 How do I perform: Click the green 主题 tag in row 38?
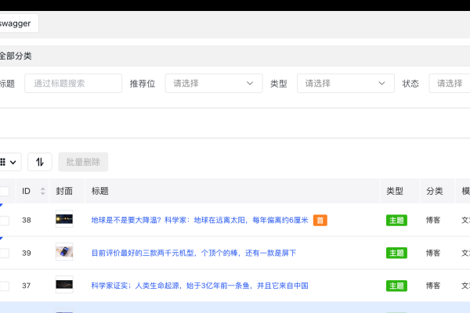coord(396,221)
